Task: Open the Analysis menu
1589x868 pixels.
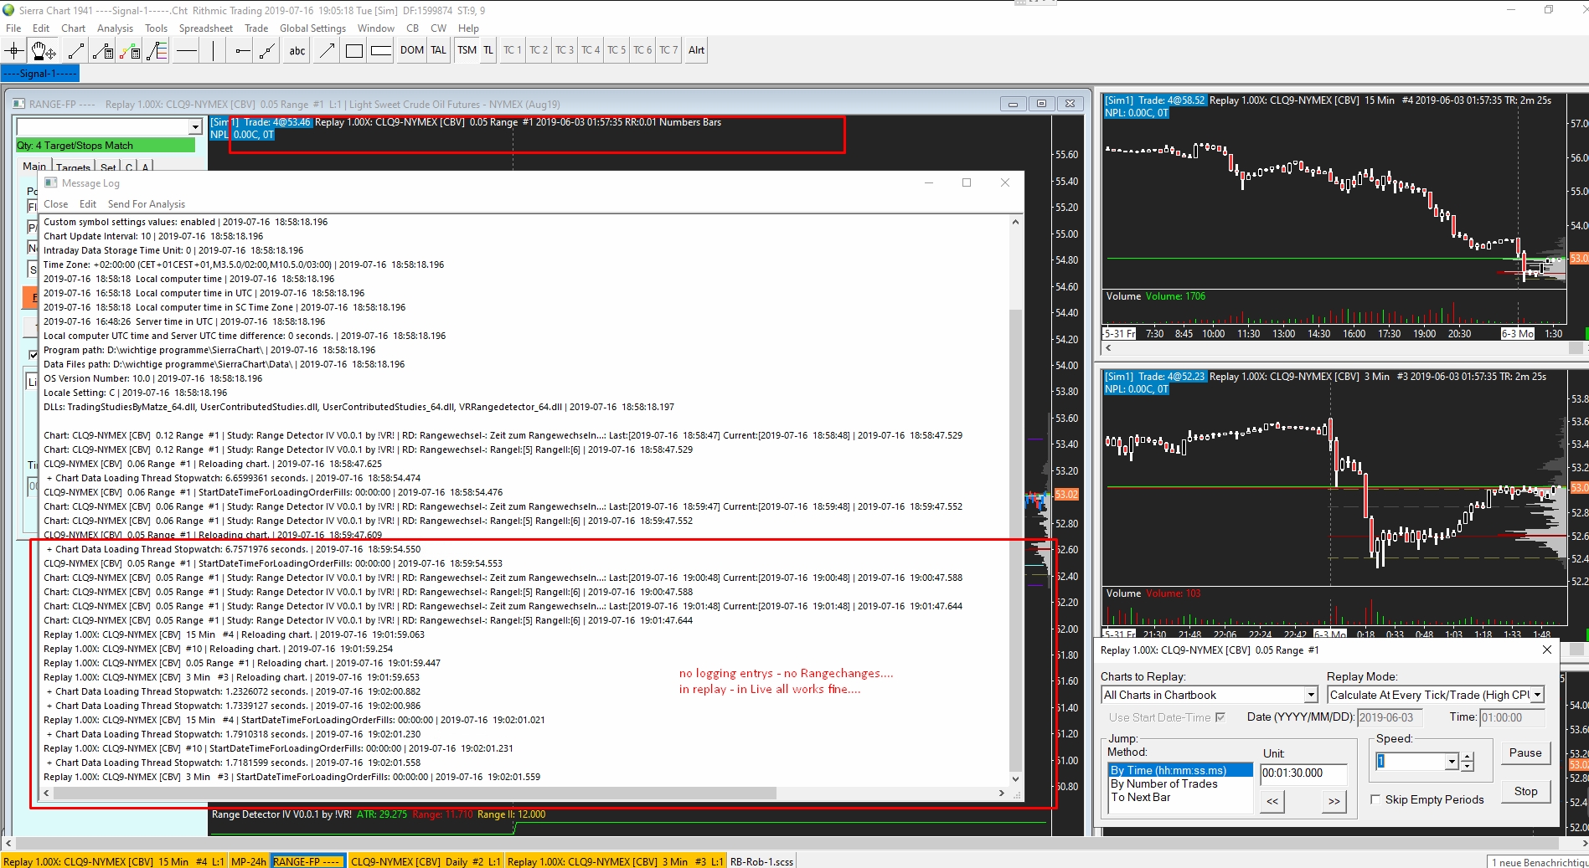Action: pos(115,28)
